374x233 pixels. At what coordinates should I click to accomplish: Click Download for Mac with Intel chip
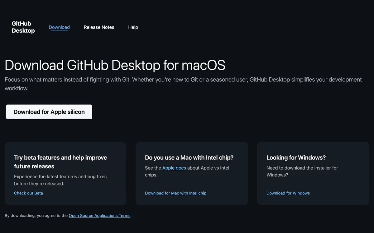[x=175, y=193]
